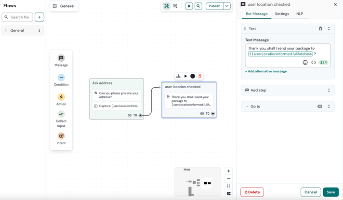Screen dimensions: 343x200
Task: Click the build tools icon in top toolbar
Action: pyautogui.click(x=167, y=6)
